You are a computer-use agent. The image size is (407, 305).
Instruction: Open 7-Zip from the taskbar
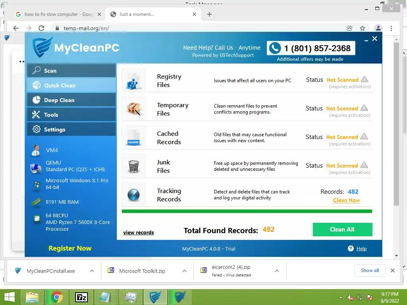click(81, 297)
